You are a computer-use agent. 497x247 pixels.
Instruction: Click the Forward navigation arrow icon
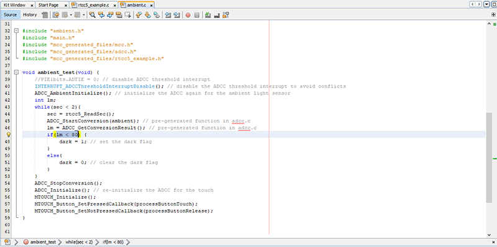click(x=77, y=15)
